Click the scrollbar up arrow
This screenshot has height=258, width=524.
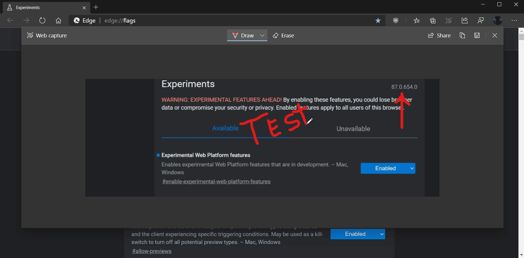tap(521, 31)
